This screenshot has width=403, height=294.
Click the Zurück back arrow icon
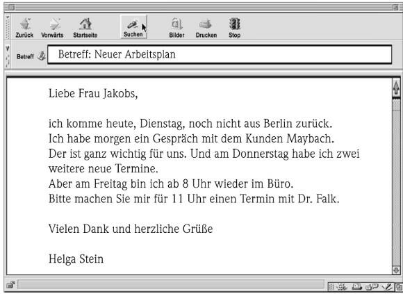pyautogui.click(x=25, y=24)
